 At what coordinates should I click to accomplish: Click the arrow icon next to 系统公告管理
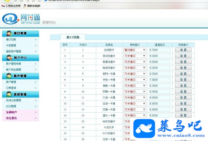click(36, 100)
